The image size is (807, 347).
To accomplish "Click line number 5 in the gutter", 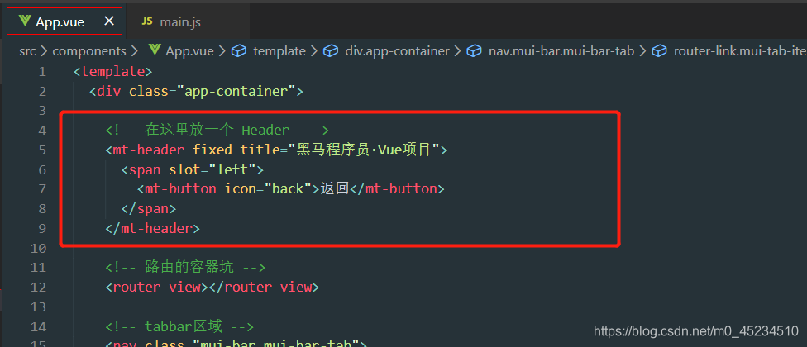I will click(41, 150).
